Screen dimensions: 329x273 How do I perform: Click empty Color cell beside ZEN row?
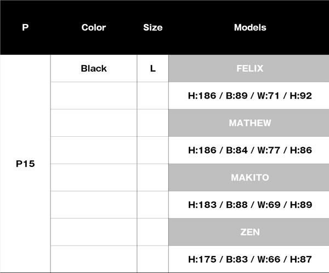pos(94,232)
